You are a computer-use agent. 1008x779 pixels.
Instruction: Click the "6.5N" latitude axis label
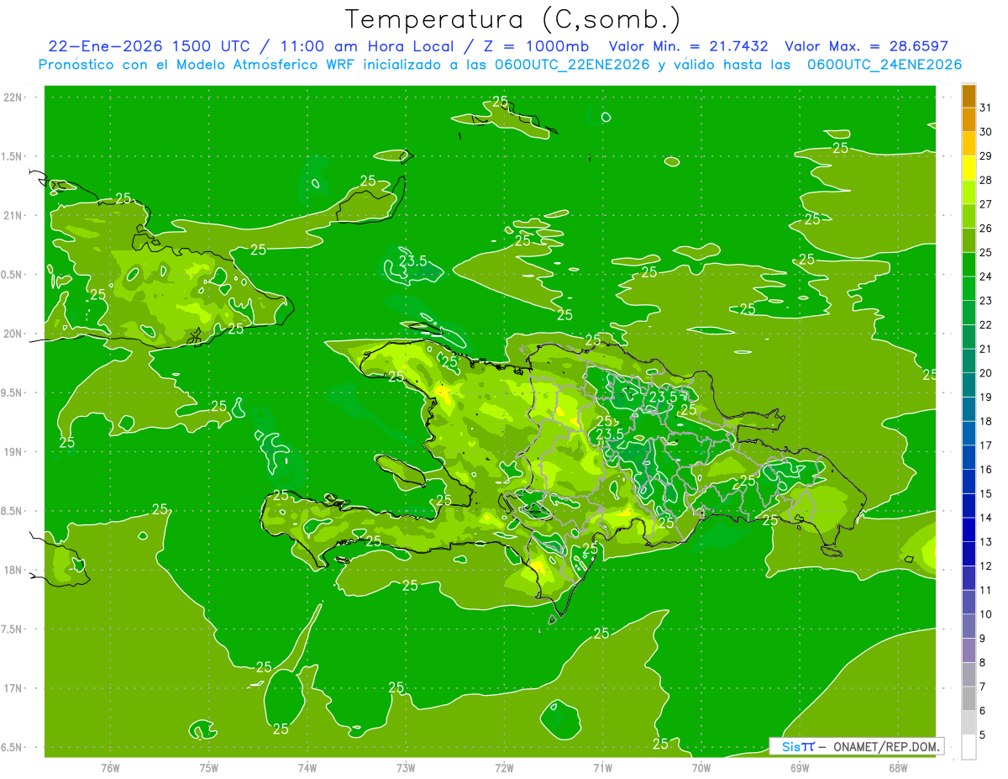coord(12,747)
